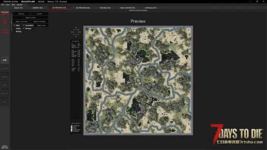Viewport: 267px width, 150px height.
Task: Switch to the BASIC (F1) tab
Action: (19, 8)
